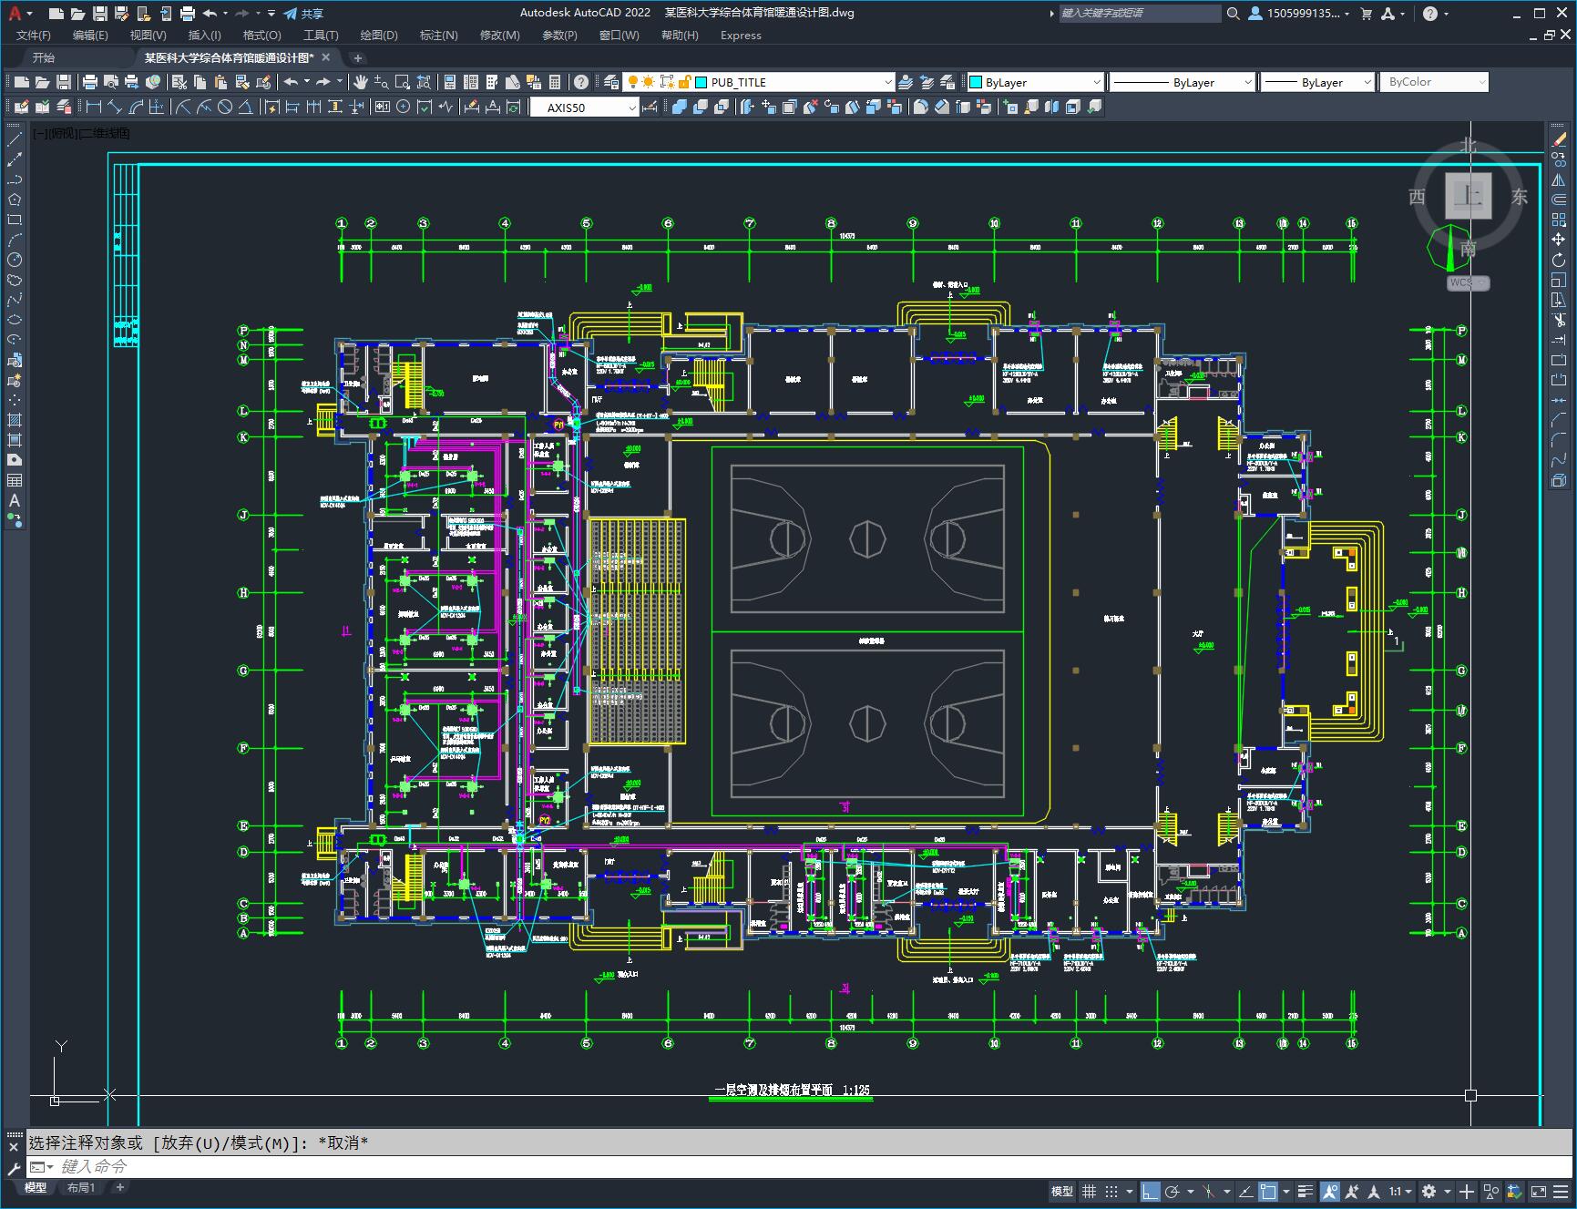
Task: Select the Rotate tool in modify toolbar
Action: click(x=1559, y=260)
